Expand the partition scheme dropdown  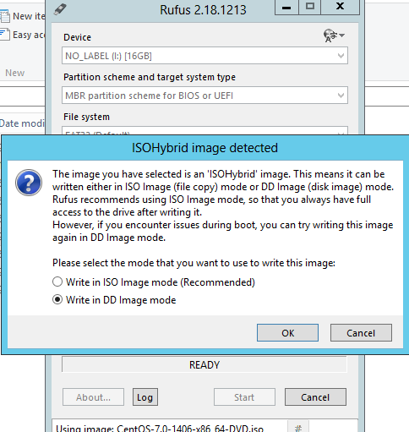coord(204,96)
